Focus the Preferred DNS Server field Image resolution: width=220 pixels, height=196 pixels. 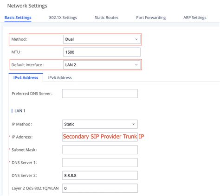pyautogui.click(x=100, y=94)
